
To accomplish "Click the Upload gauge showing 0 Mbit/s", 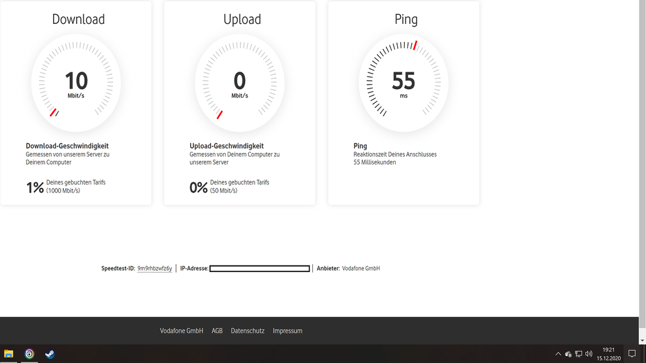I will point(240,83).
